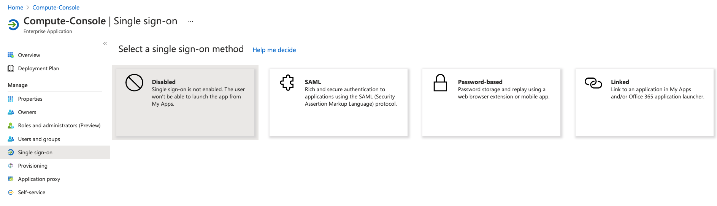
Task: Click the Owners people icon
Action: tap(11, 112)
